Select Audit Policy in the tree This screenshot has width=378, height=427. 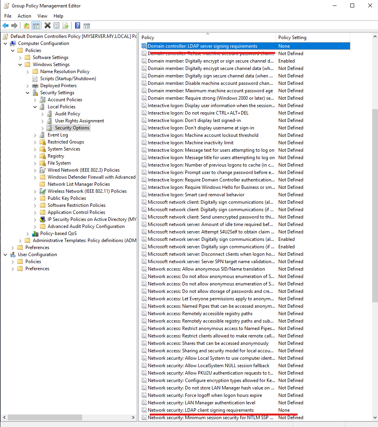[67, 114]
